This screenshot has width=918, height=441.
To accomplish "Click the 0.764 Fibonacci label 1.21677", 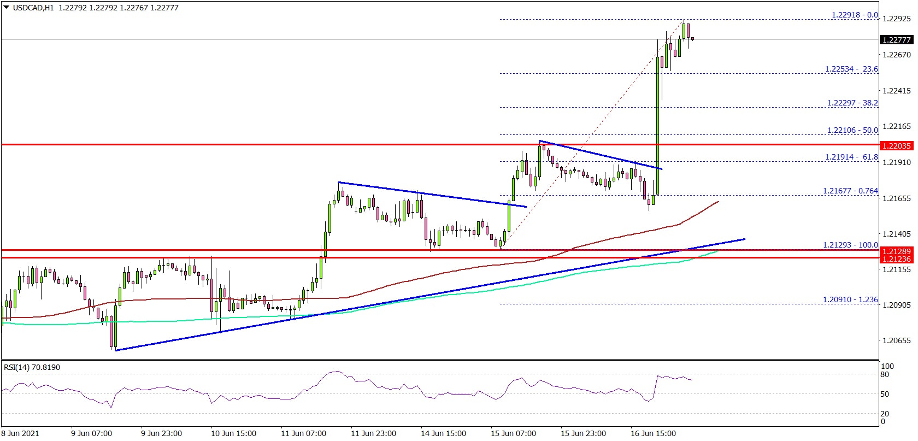I will click(850, 191).
